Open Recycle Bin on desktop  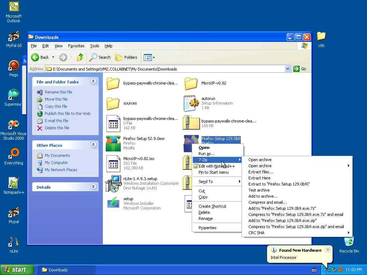coord(349,245)
